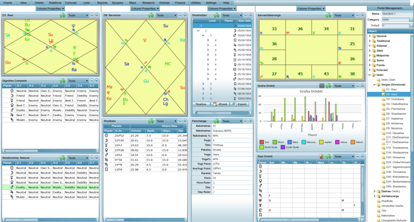Click the +Event button
This screenshot has width=414, height=222.
[220, 104]
